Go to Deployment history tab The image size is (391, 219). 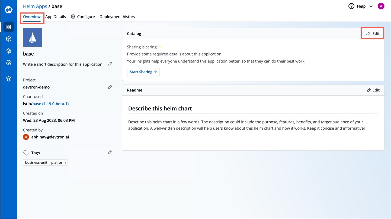(x=117, y=17)
